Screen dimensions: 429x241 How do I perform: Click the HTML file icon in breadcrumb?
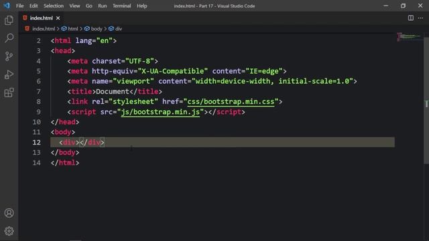tap(27, 29)
